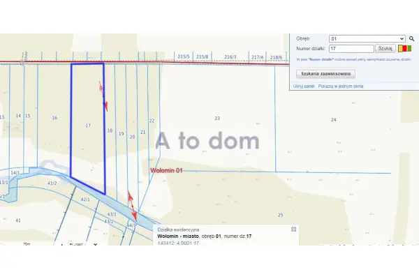
Task: Click parcel label 218/6
Action: (276, 57)
